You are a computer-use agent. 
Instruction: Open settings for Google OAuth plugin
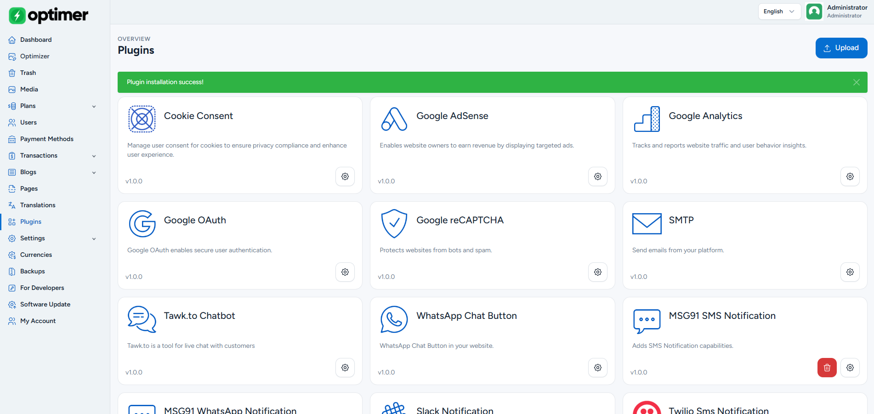345,272
